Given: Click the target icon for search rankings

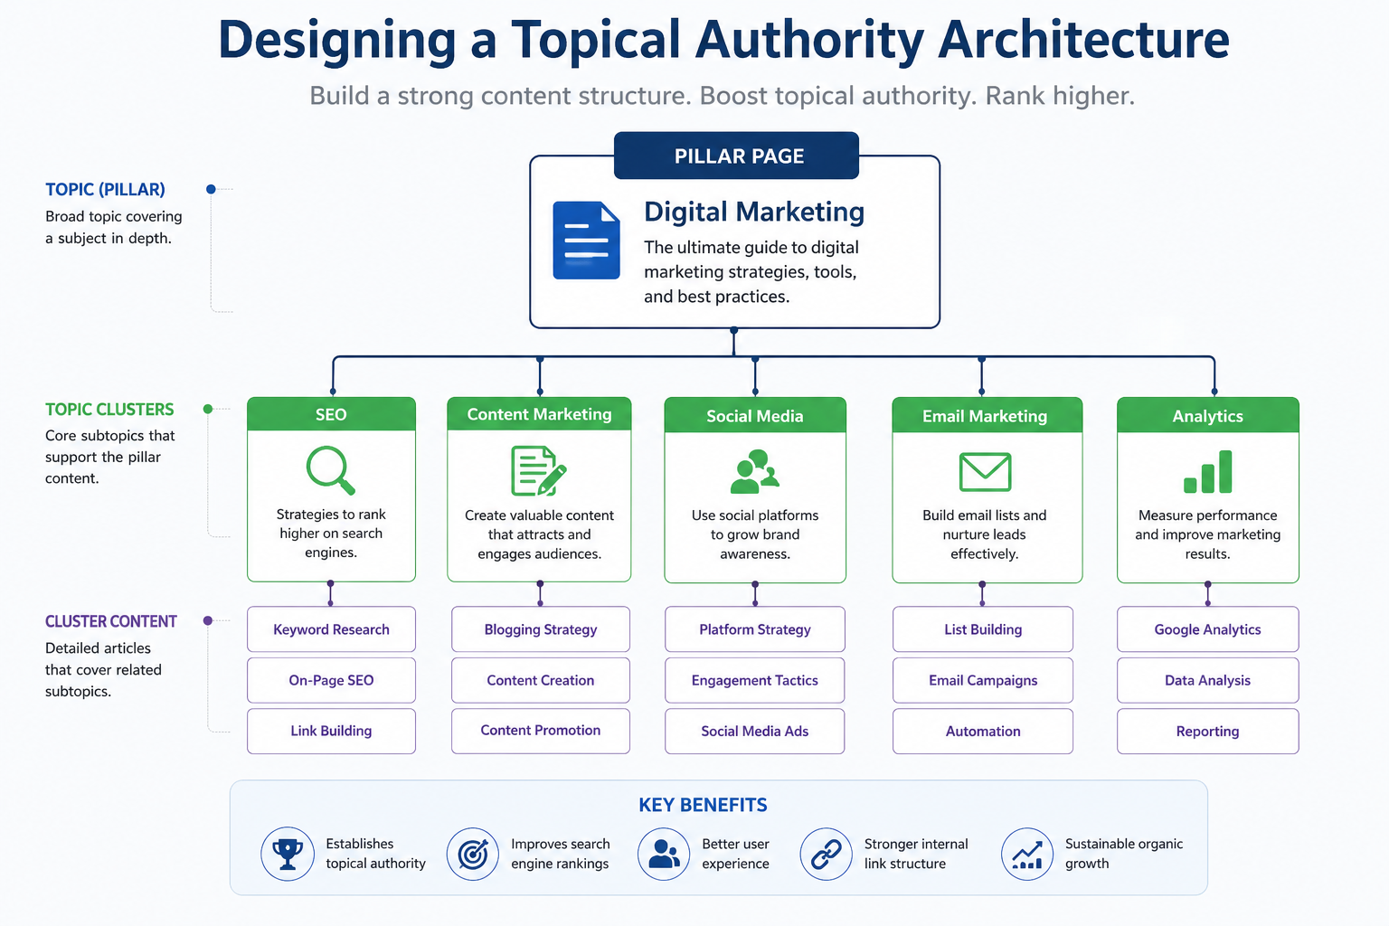Looking at the screenshot, I should coord(473,854).
